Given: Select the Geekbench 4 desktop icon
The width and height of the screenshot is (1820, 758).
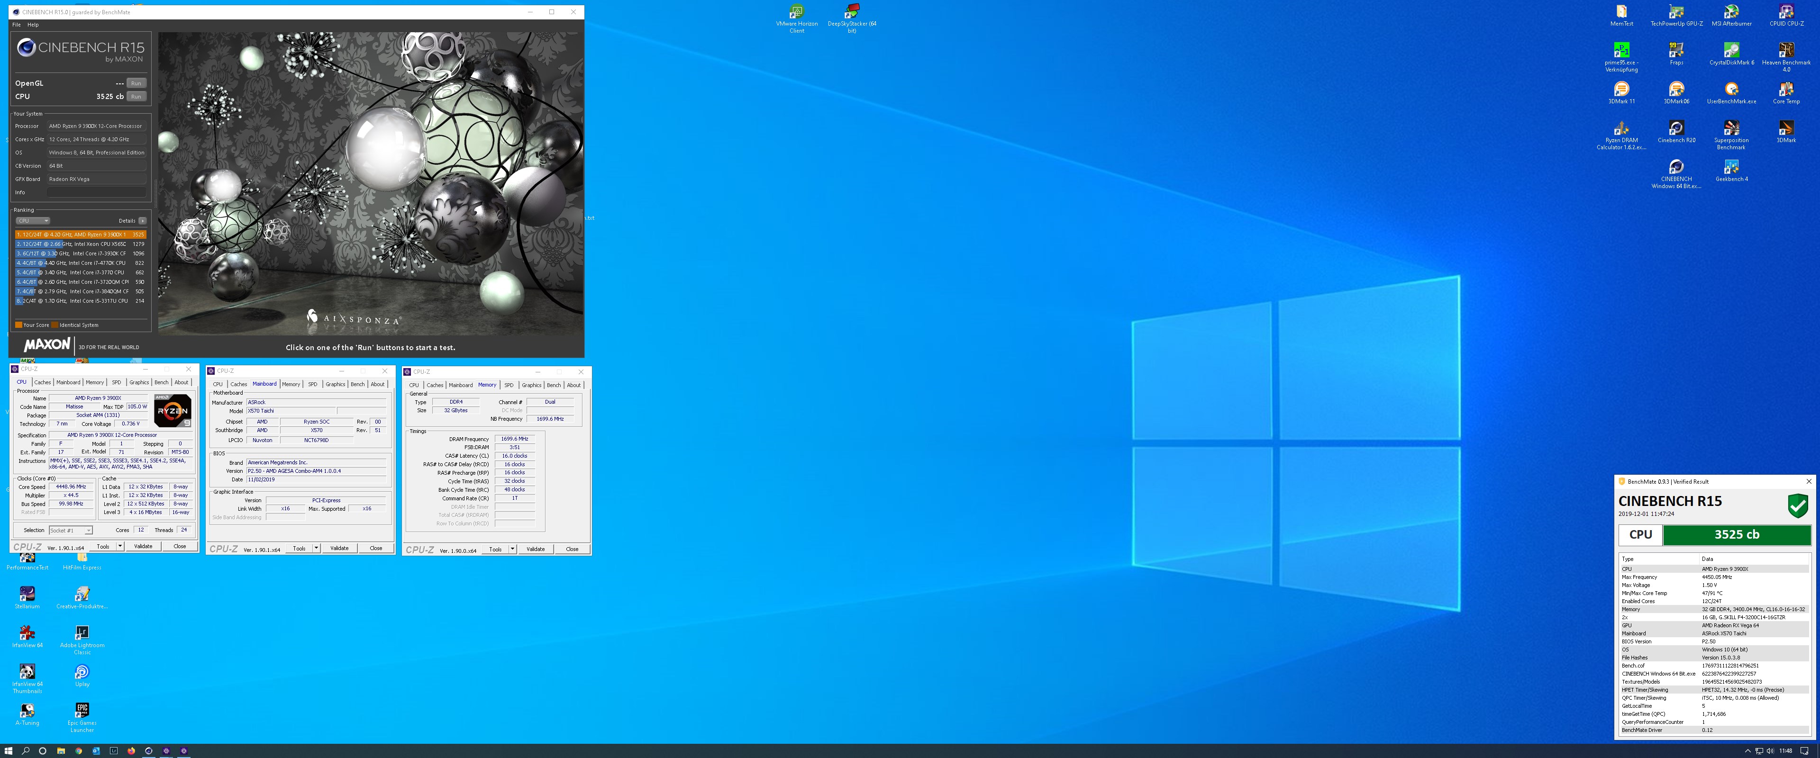Looking at the screenshot, I should (x=1731, y=171).
